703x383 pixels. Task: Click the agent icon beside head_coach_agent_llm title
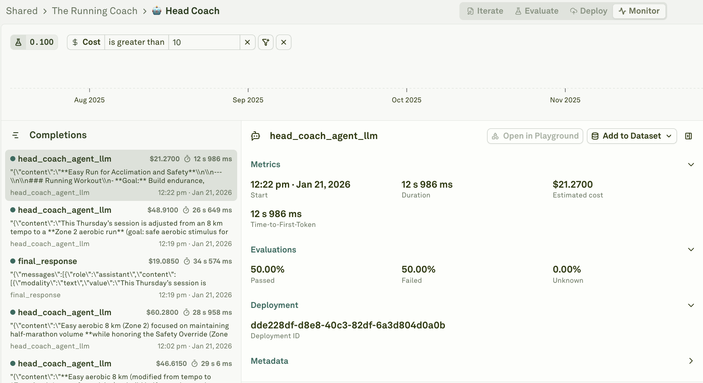coord(256,136)
